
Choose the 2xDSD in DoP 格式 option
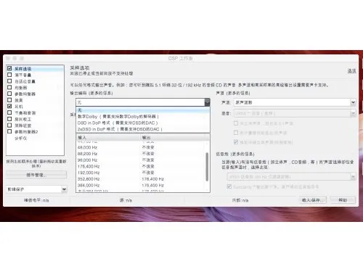click(x=143, y=129)
